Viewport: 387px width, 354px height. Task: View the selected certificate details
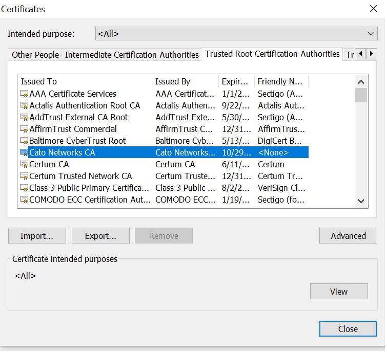pos(339,292)
